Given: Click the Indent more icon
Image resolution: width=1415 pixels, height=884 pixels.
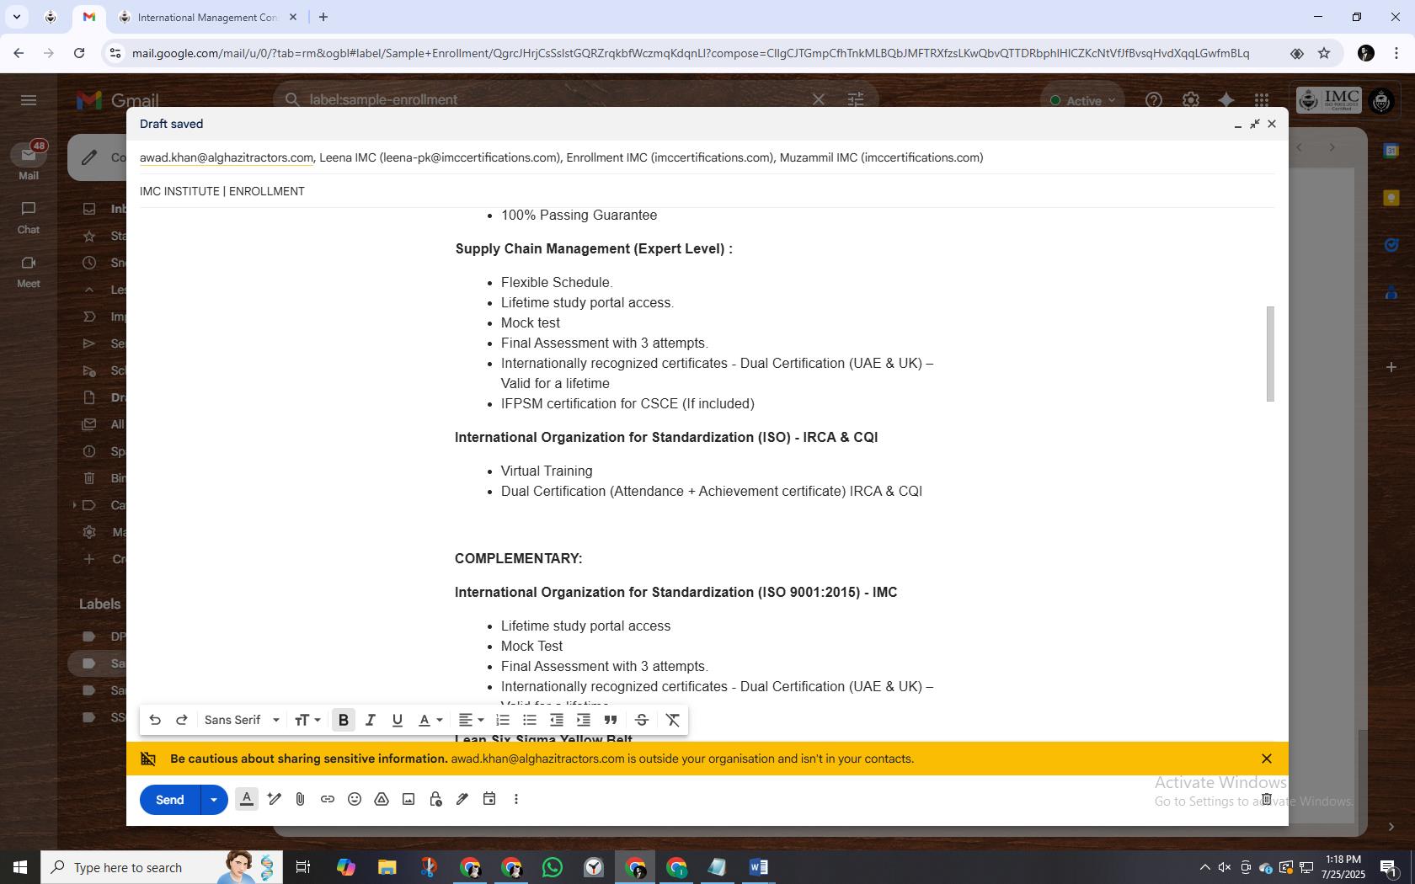Looking at the screenshot, I should coord(584,720).
